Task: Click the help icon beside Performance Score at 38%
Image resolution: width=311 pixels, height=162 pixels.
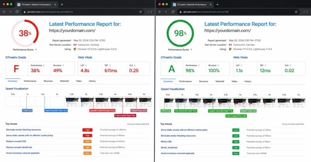Action: 36,50
